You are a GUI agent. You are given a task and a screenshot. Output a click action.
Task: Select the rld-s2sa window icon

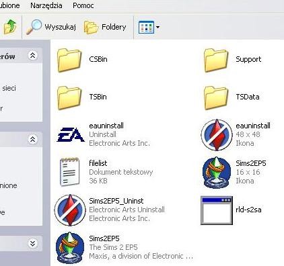tap(217, 210)
